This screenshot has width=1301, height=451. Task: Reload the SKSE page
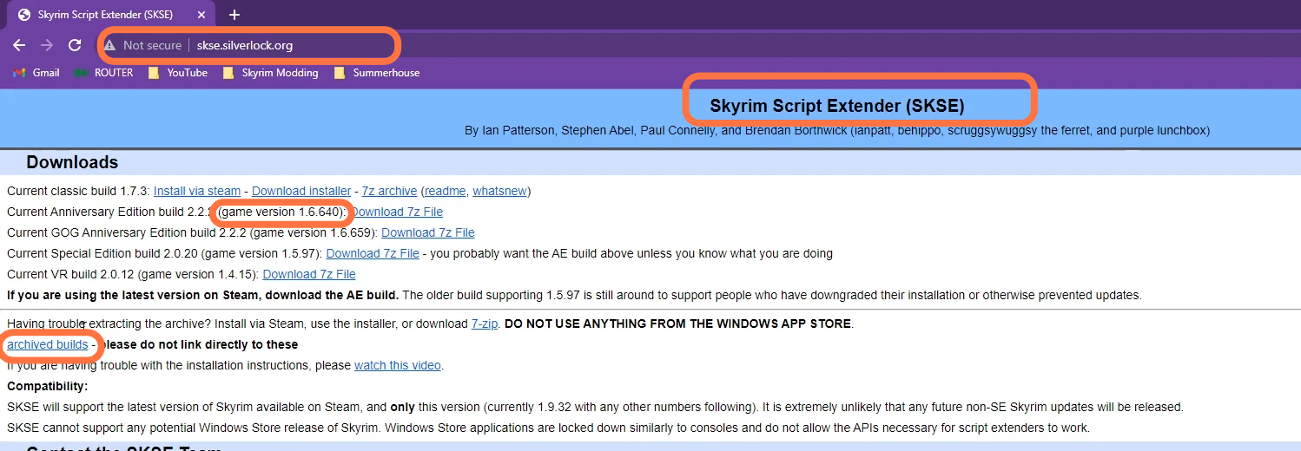75,45
